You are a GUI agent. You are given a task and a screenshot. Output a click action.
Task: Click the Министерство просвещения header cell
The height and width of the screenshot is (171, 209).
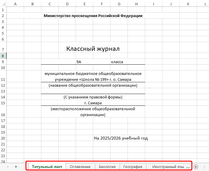point(93,16)
